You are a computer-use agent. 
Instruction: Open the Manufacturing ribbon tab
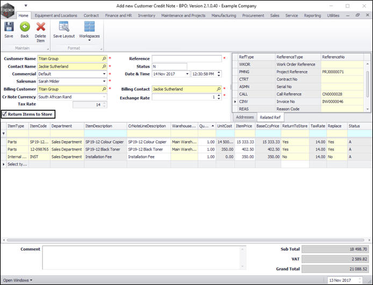pyautogui.click(x=224, y=16)
